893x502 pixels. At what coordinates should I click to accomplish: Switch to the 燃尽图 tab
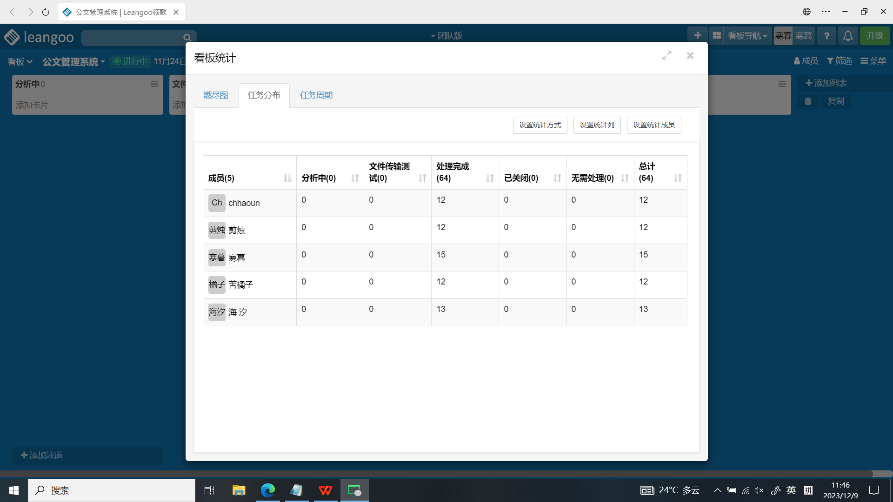click(216, 95)
